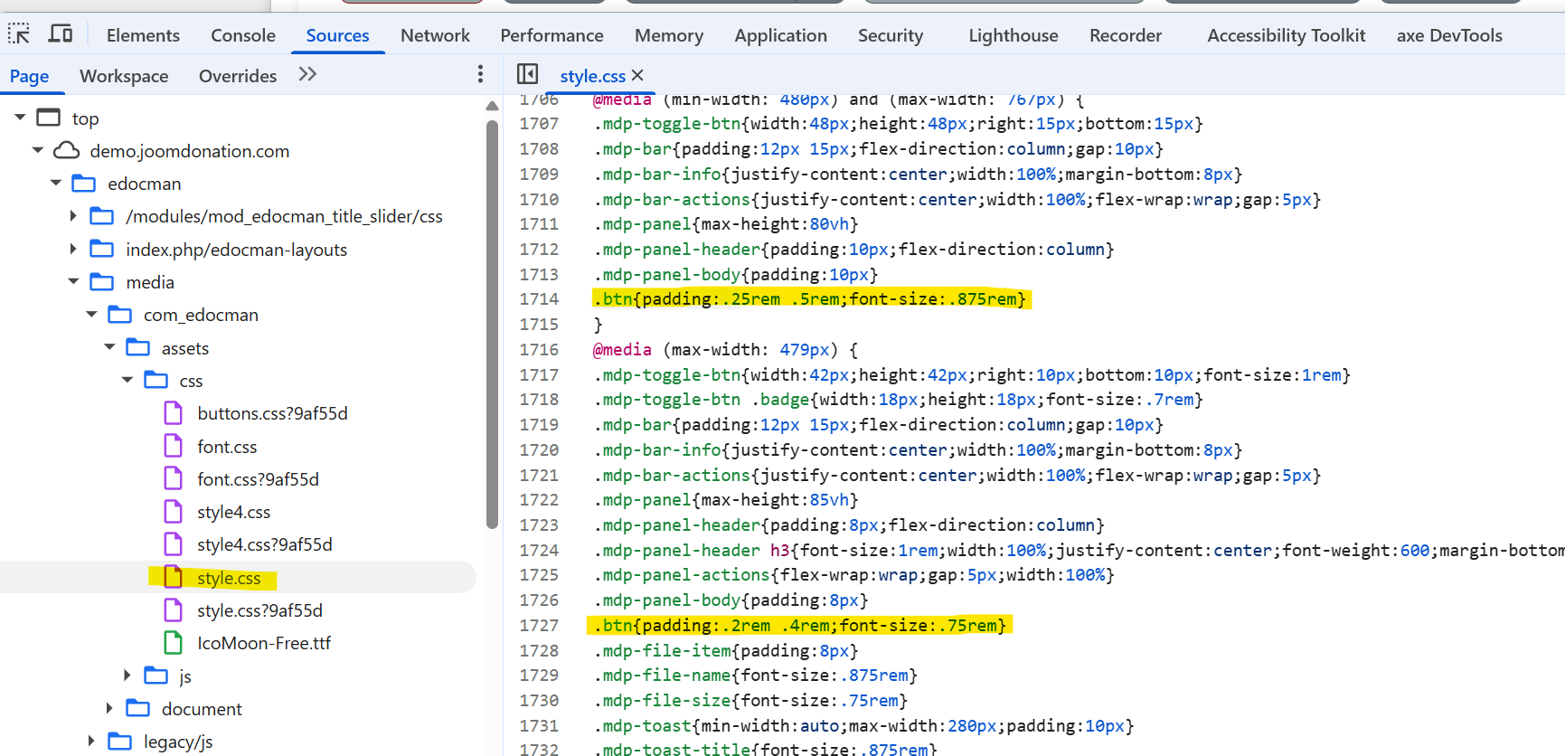Select the Page navigator tab

coord(30,76)
